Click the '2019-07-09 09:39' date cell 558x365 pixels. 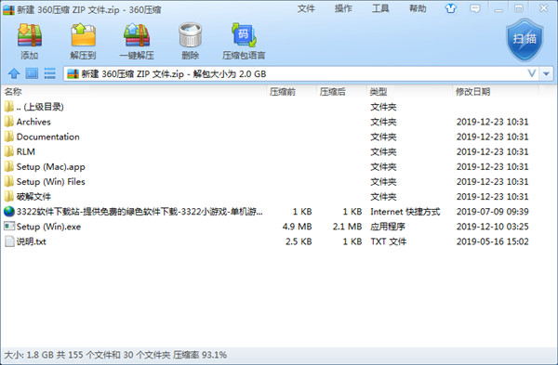(493, 212)
